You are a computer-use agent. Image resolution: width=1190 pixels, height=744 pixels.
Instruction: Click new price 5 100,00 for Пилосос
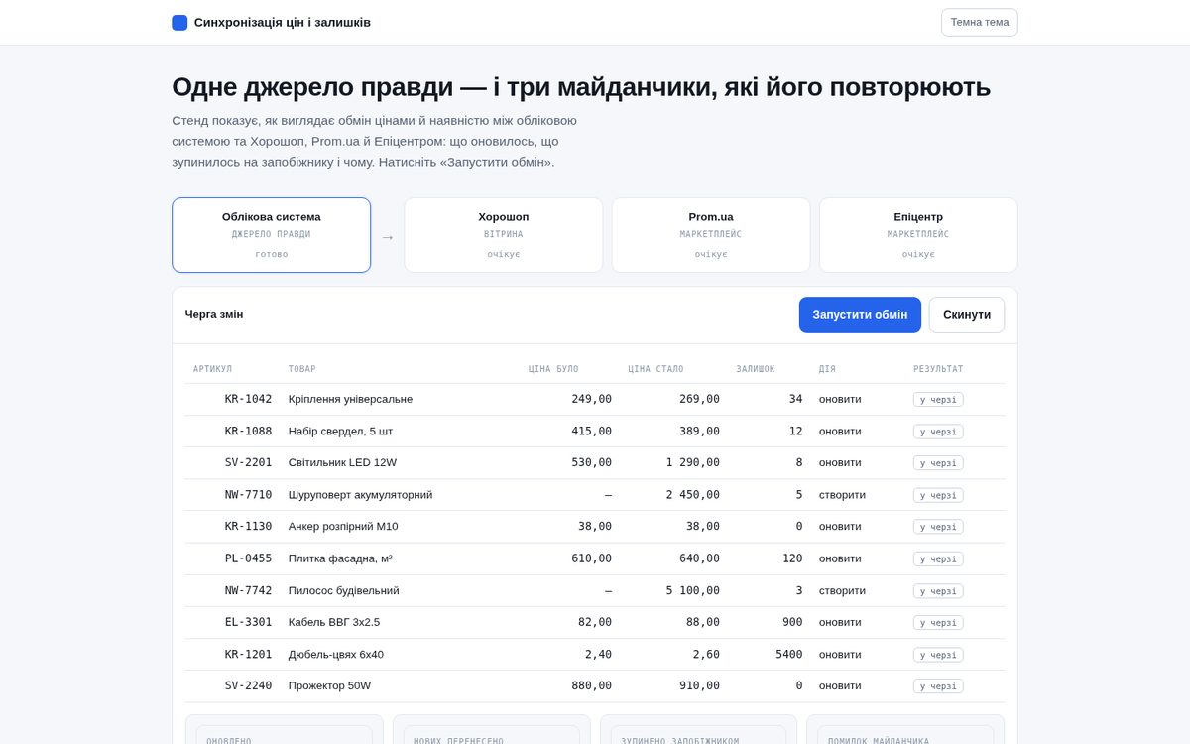[x=693, y=590]
